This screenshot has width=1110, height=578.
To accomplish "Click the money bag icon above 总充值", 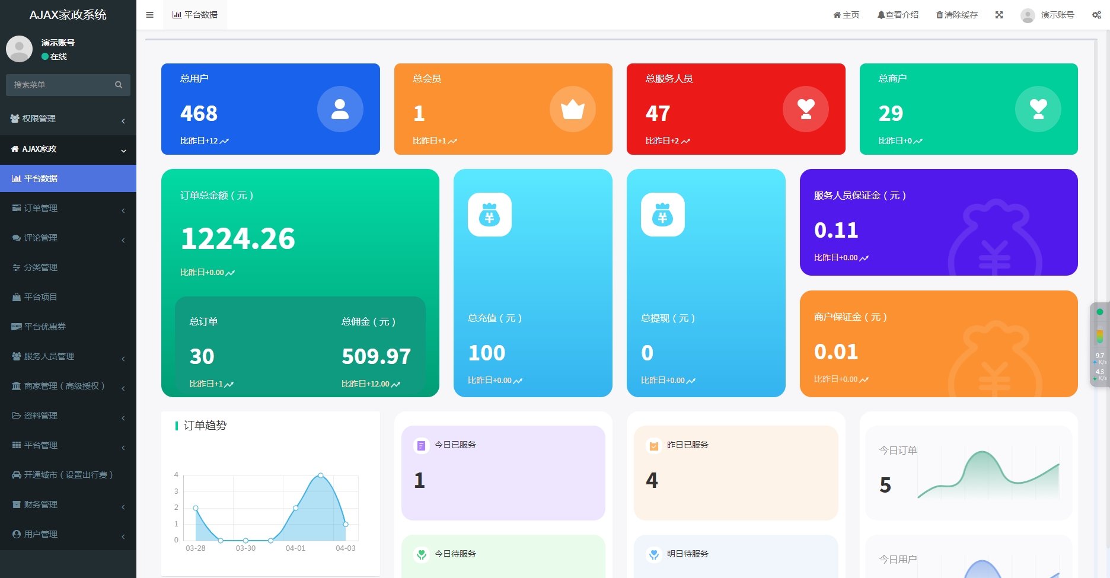I will [490, 215].
